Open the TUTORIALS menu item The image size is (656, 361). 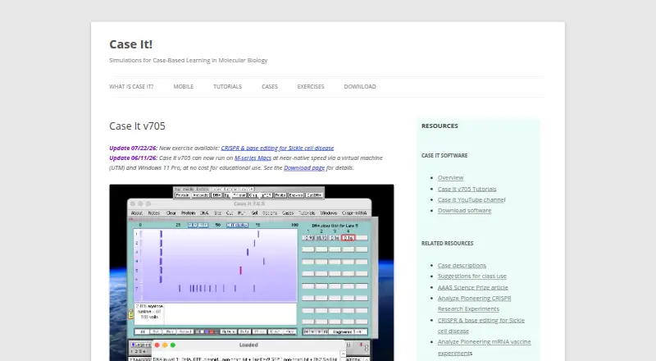click(228, 87)
